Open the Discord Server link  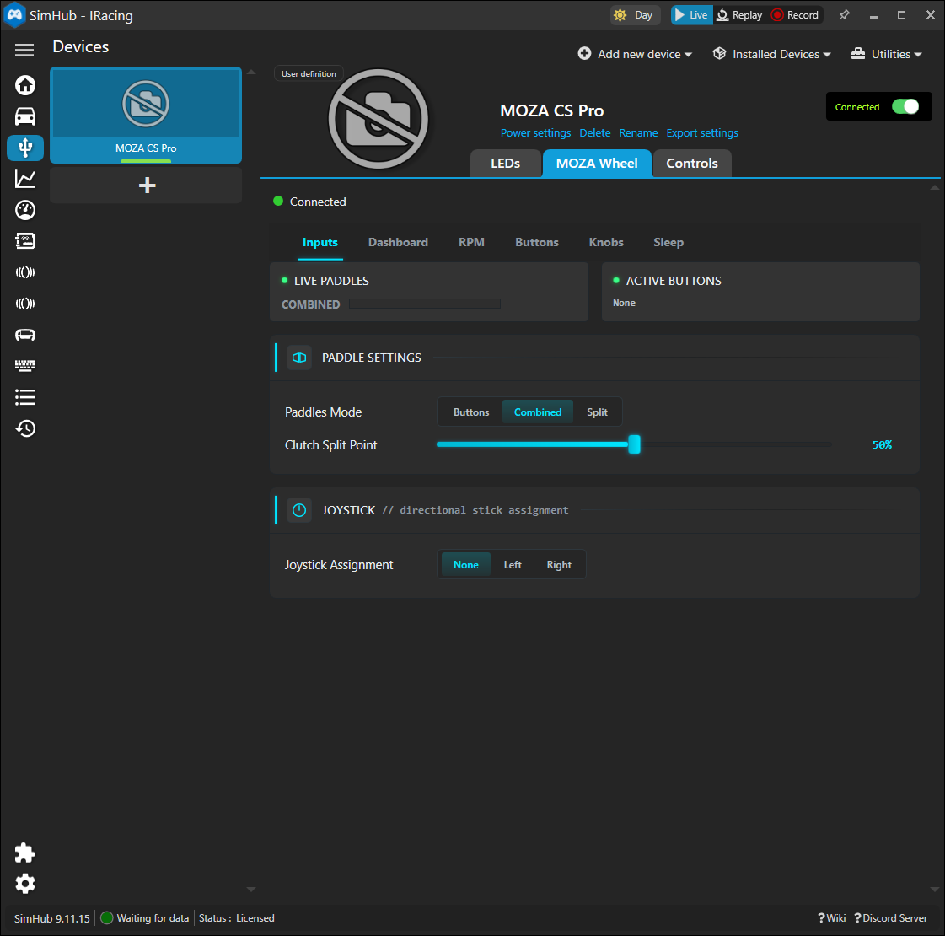pos(891,918)
